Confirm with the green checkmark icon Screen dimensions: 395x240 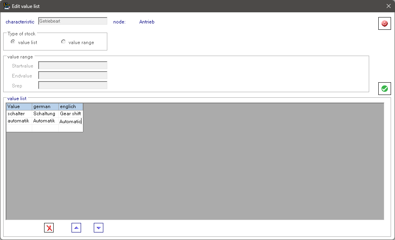point(384,89)
